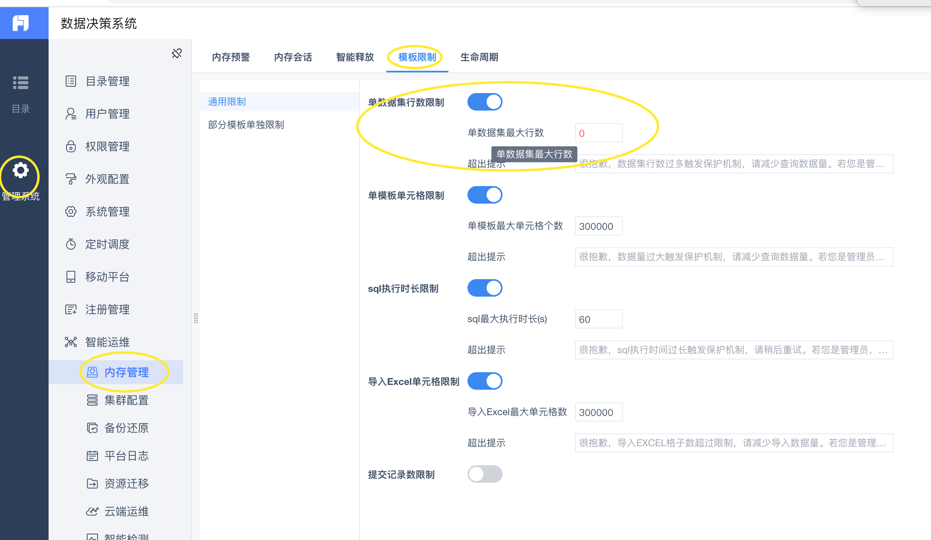Click the 资源迁移 folder arrow icon
This screenshot has width=931, height=540.
coord(92,484)
